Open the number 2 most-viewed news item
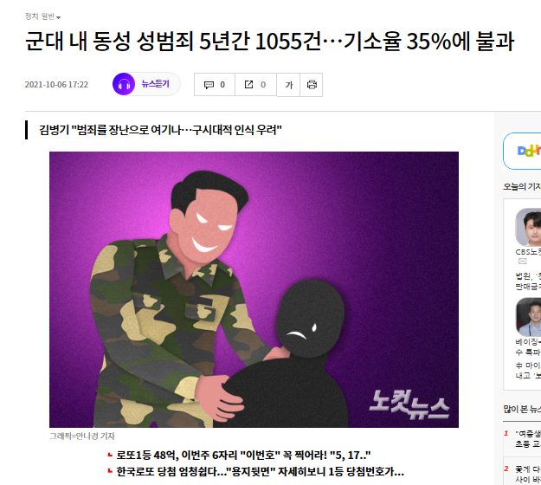Image resolution: width=541 pixels, height=485 pixels. (x=528, y=474)
